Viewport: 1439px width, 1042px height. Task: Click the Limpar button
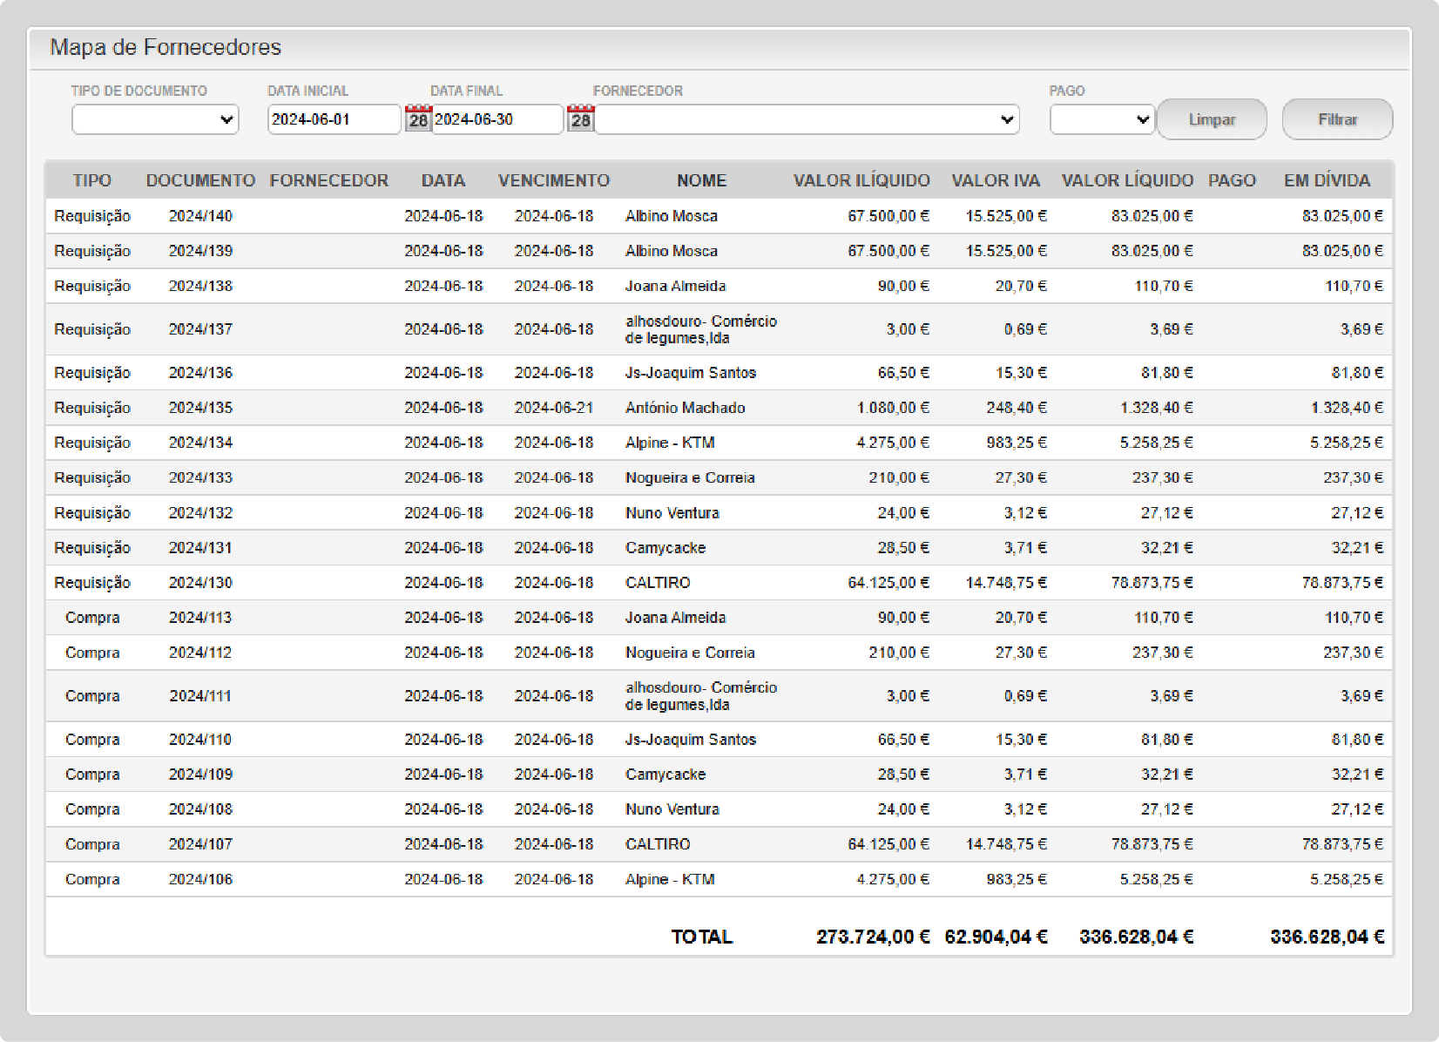point(1211,119)
